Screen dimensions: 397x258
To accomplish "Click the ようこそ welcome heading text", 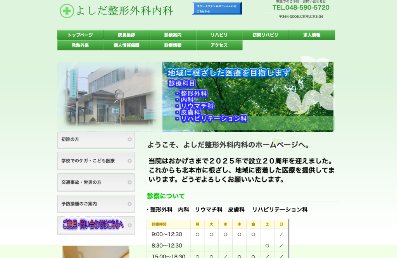I will pos(229,145).
